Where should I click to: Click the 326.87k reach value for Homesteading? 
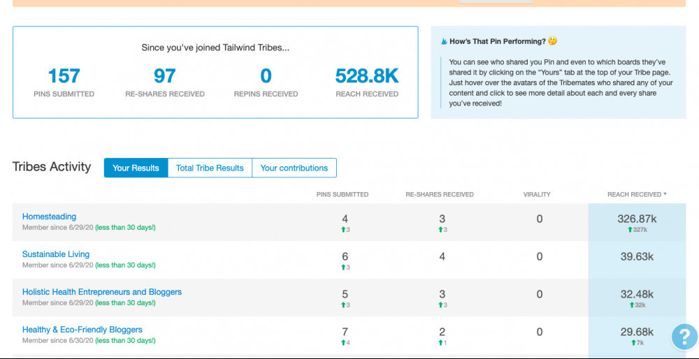click(637, 219)
